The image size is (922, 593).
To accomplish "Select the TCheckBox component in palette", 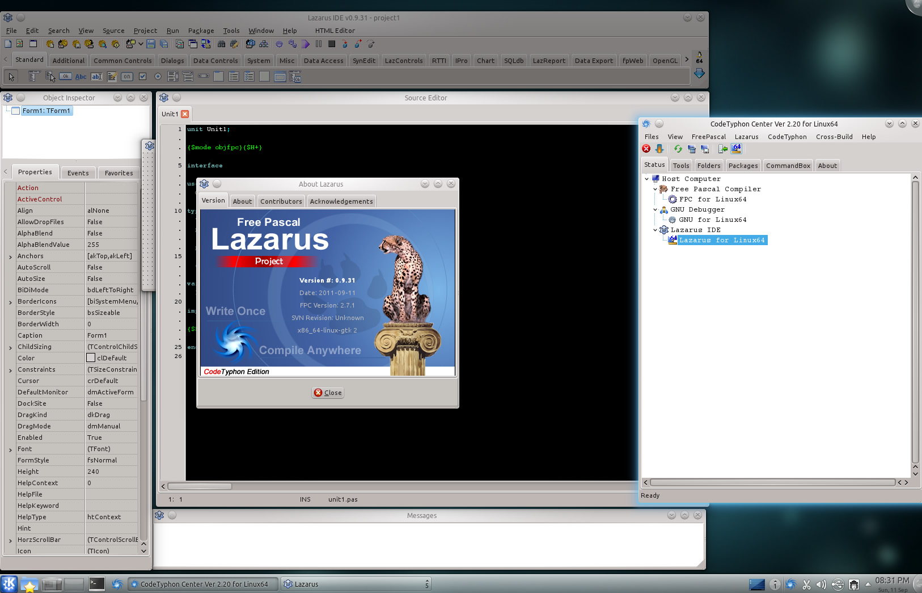I will click(142, 76).
